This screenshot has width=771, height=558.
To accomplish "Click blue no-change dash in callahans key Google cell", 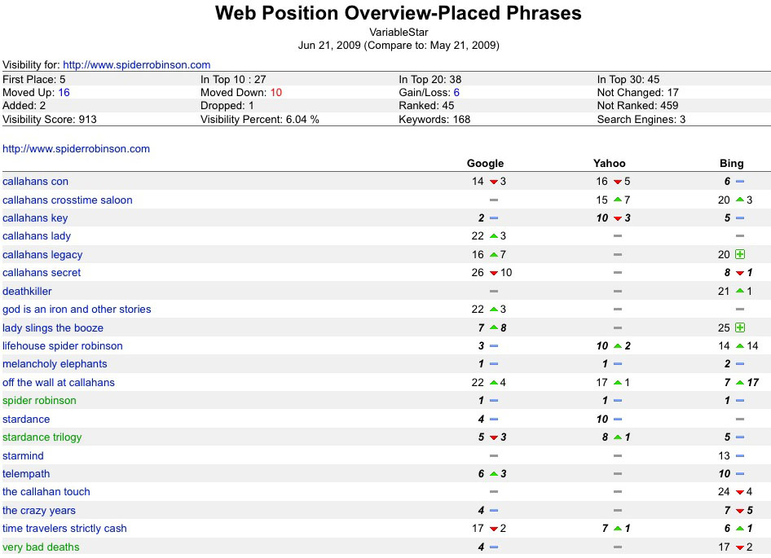I will [494, 217].
